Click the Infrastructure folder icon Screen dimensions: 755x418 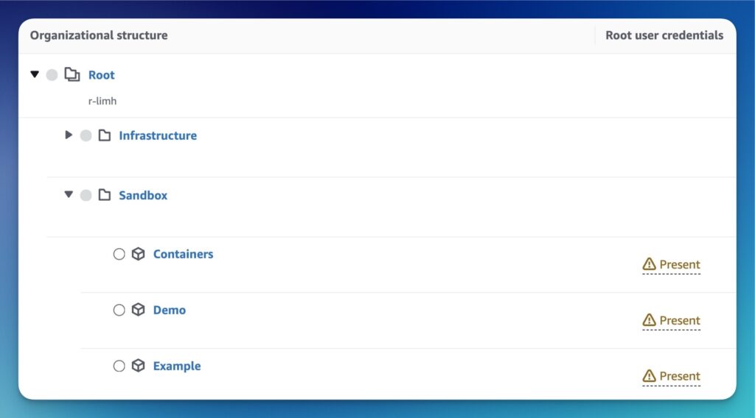pyautogui.click(x=105, y=135)
